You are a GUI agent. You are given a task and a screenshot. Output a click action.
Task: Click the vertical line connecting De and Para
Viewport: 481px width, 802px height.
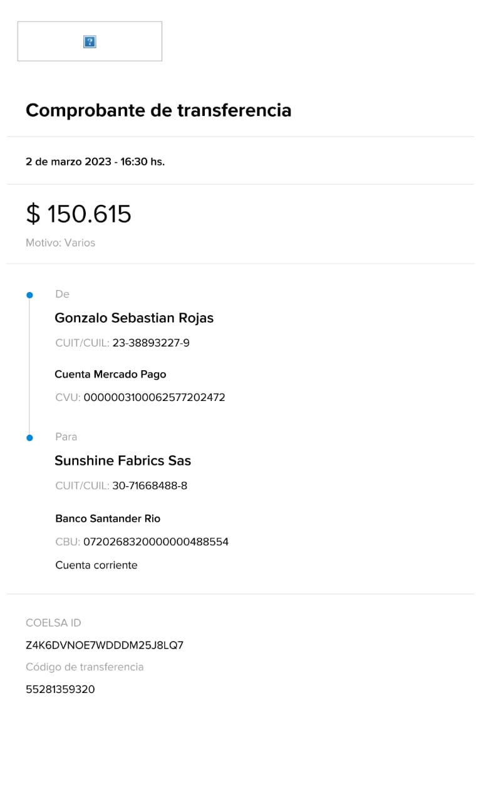click(29, 367)
